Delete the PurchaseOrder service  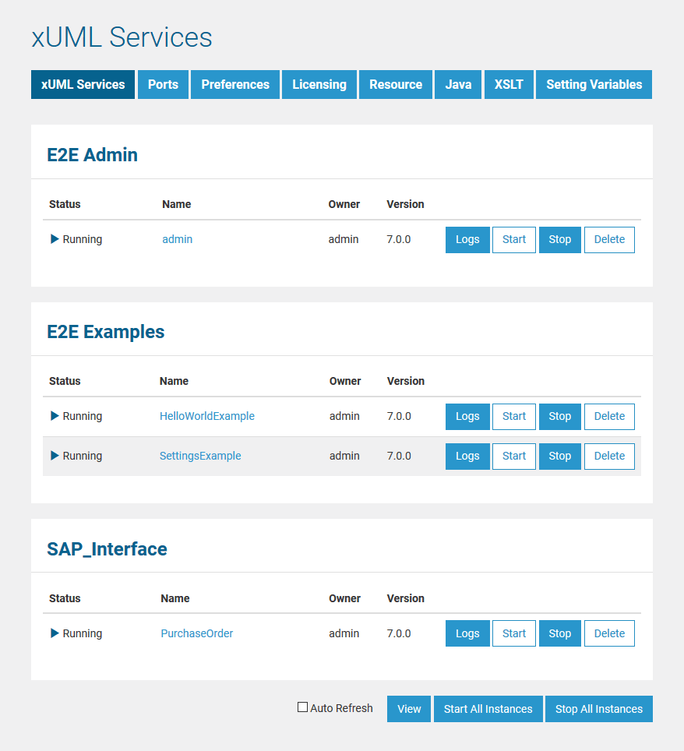[x=609, y=633]
